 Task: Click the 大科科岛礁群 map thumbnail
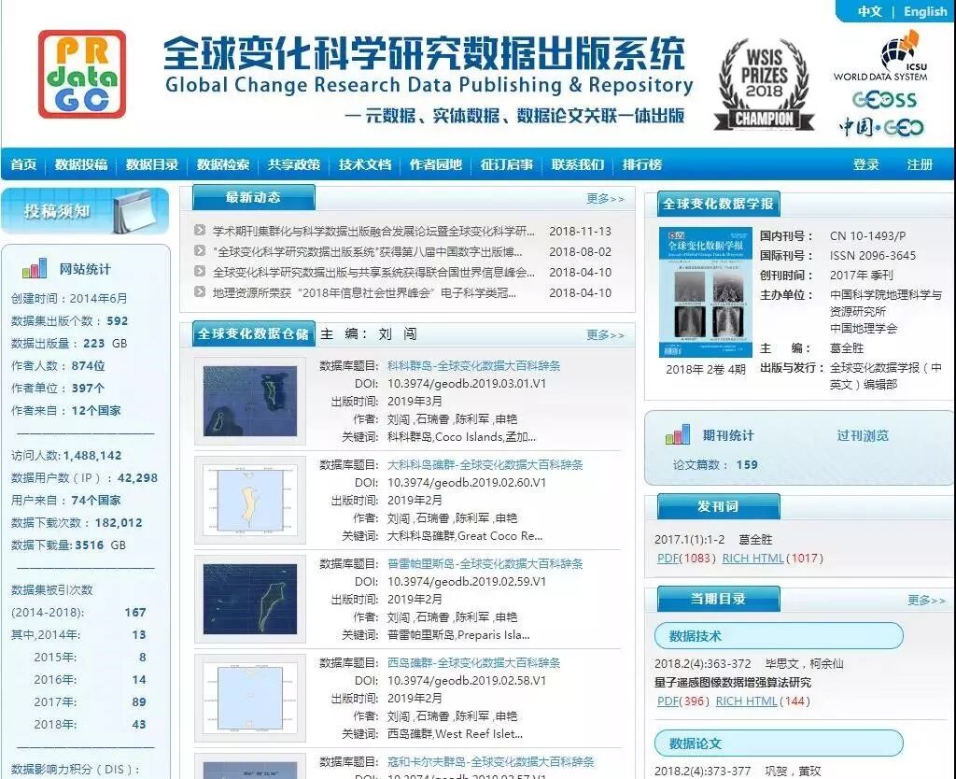[x=250, y=500]
